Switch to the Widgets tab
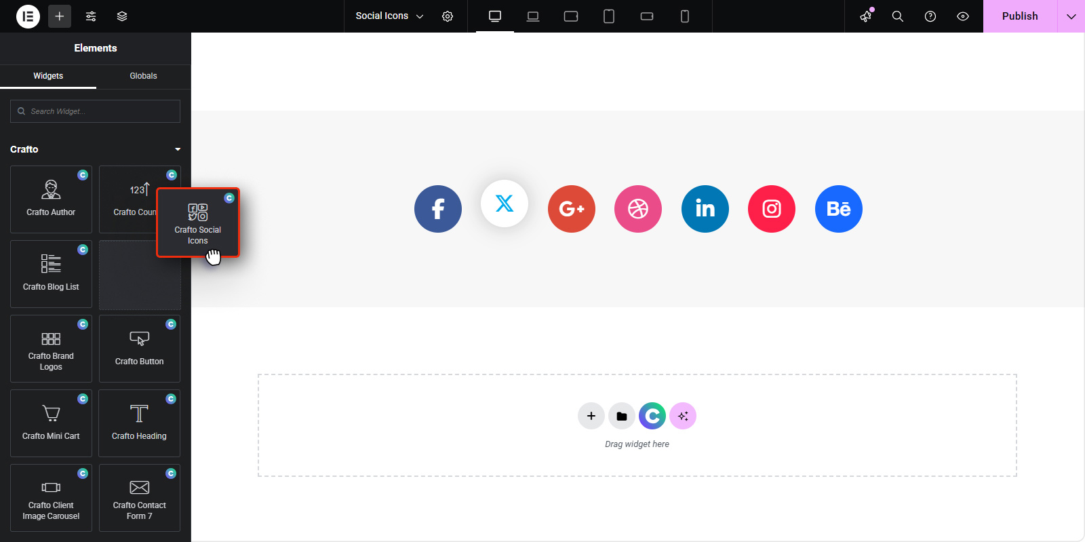This screenshot has height=542, width=1085. coord(48,76)
